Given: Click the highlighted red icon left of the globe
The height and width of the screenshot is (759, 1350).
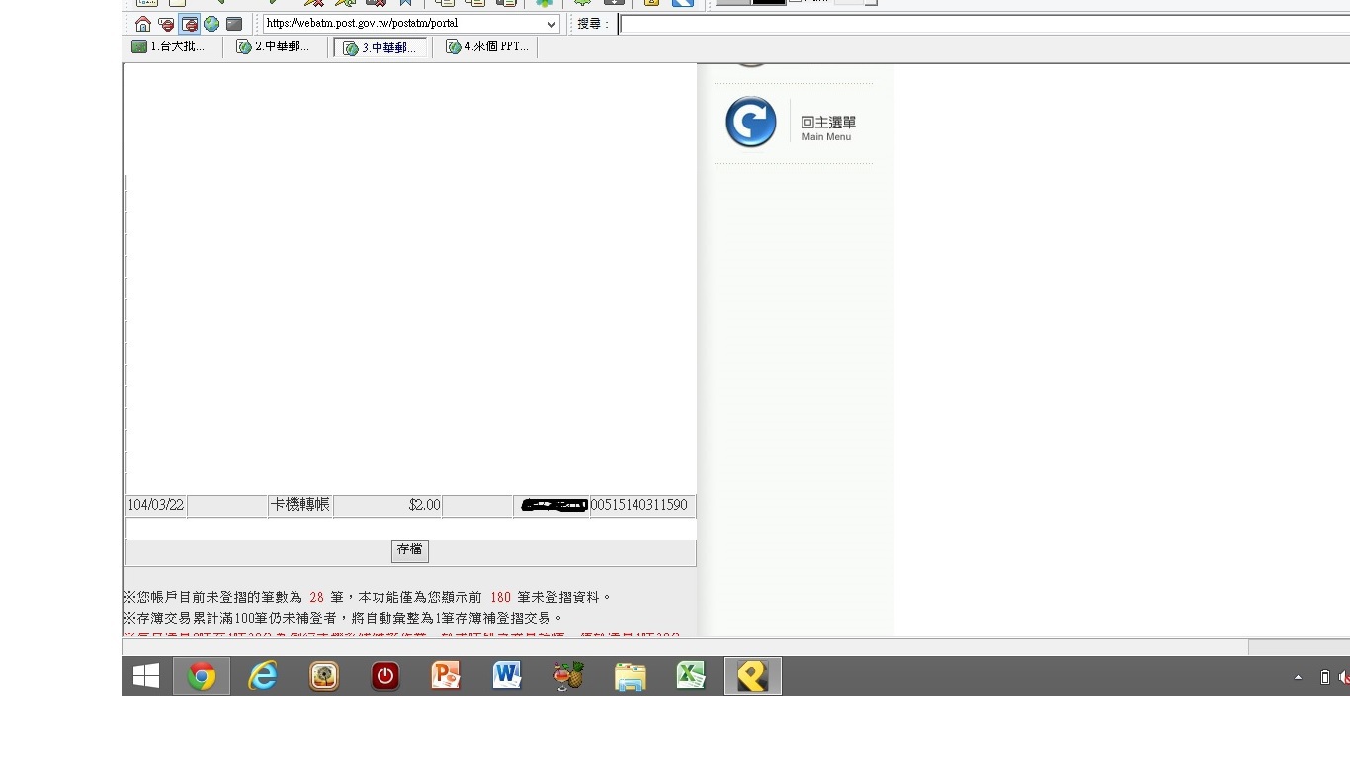Looking at the screenshot, I should [189, 24].
